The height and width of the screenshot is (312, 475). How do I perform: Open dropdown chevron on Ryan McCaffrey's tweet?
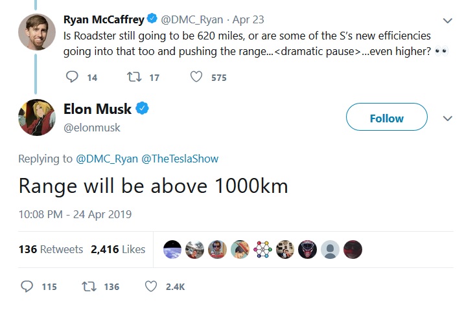pyautogui.click(x=447, y=20)
